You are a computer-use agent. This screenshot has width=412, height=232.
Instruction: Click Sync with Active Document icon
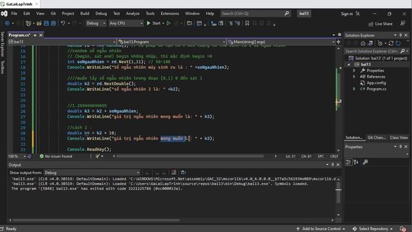pyautogui.click(x=391, y=43)
